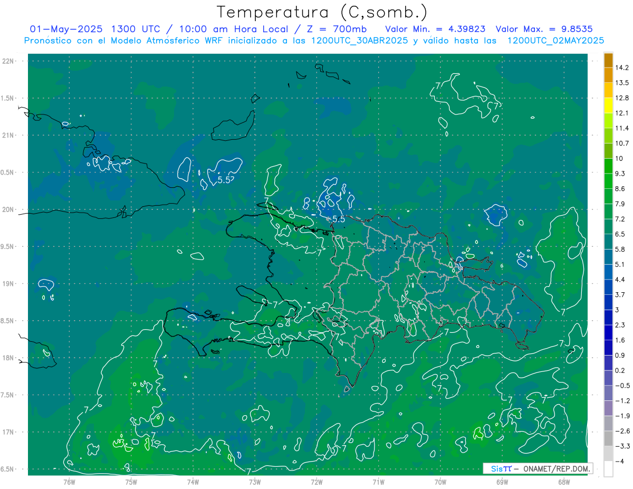Click the '4.4' colorbar value

tap(621, 280)
